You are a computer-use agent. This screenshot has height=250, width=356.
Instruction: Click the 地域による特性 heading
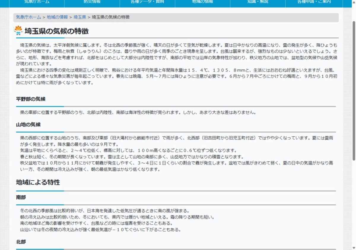(38, 182)
